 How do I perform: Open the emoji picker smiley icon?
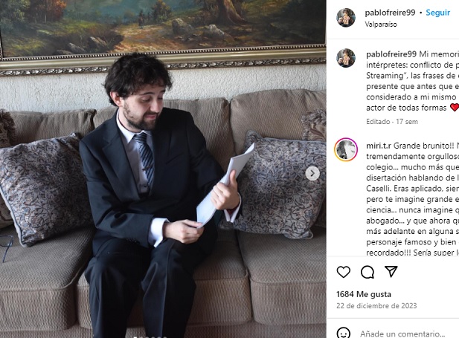point(344,333)
